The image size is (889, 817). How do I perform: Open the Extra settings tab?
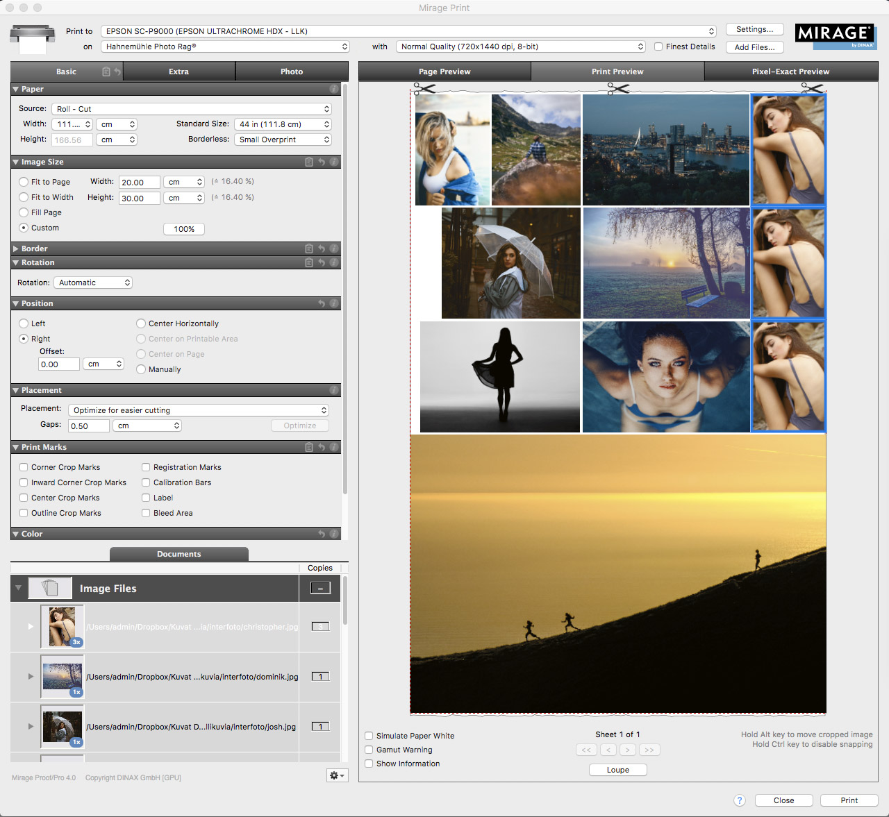coord(178,71)
